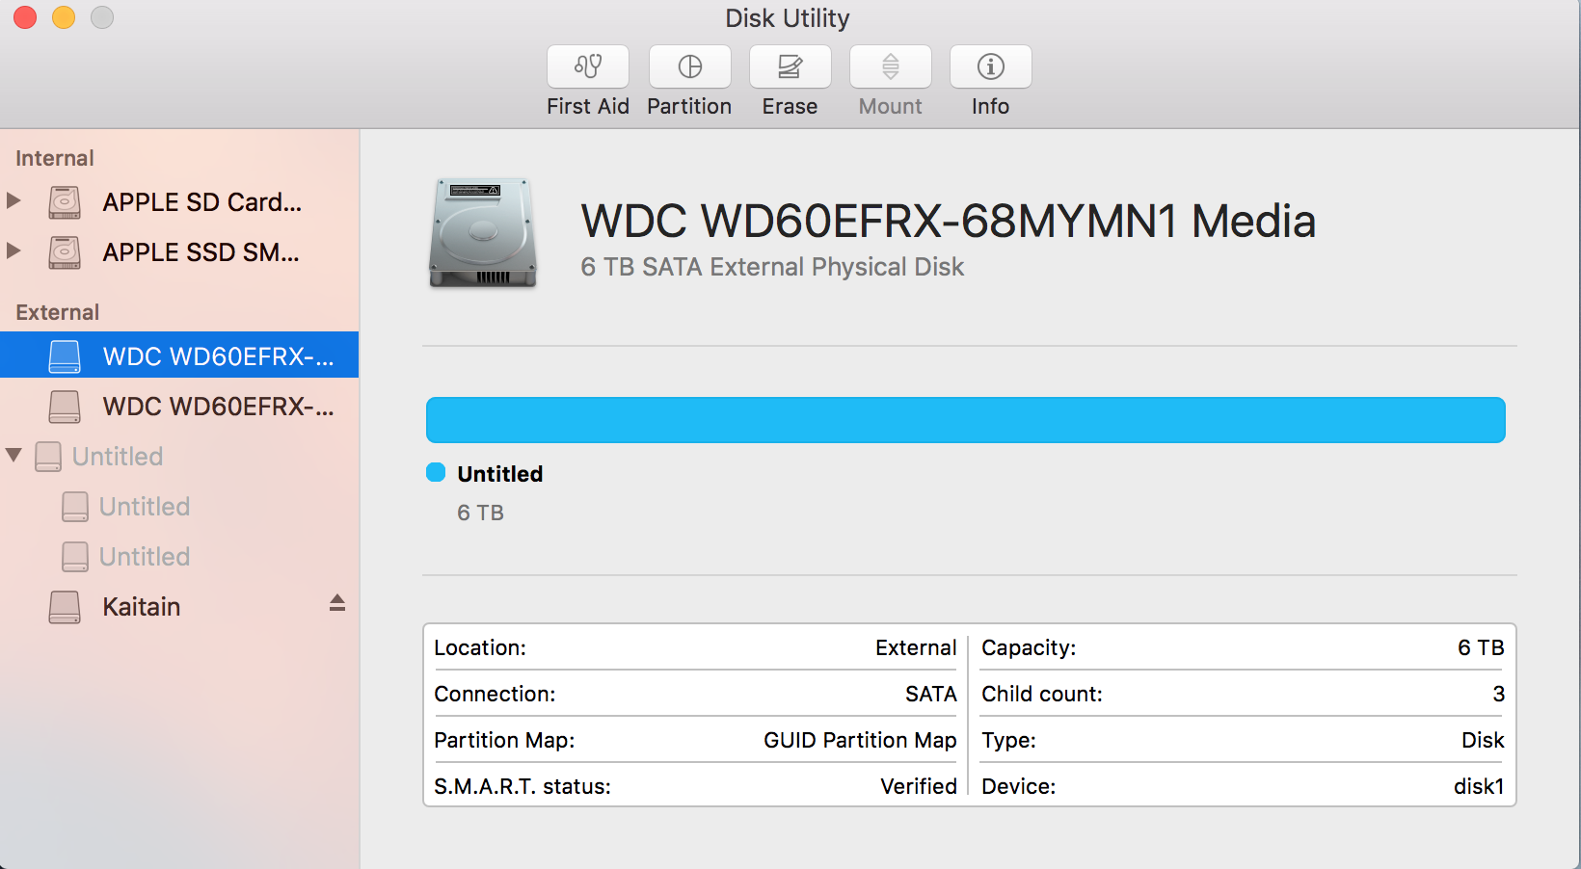1581x869 pixels.
Task: Open the Partition tool
Action: point(690,66)
